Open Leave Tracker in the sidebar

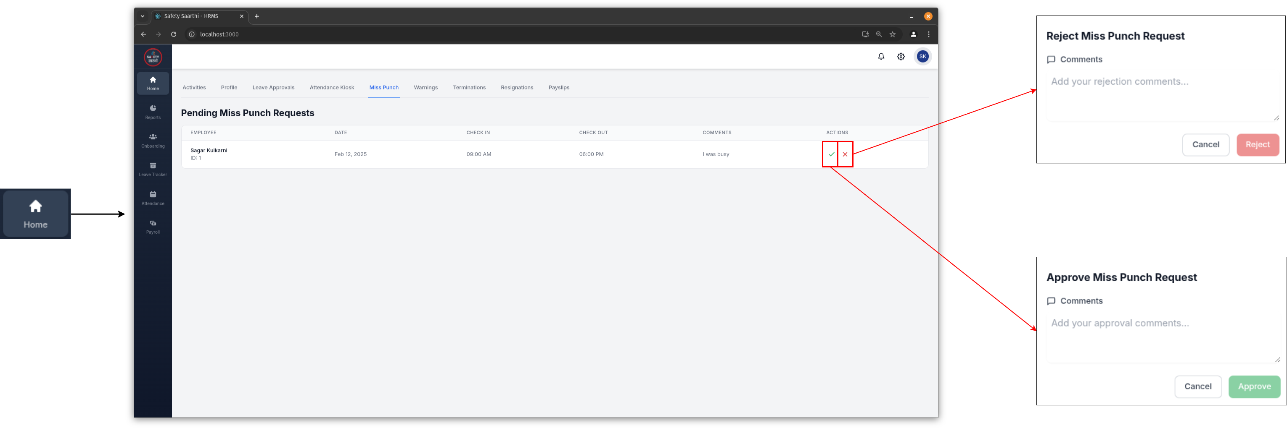pyautogui.click(x=153, y=169)
